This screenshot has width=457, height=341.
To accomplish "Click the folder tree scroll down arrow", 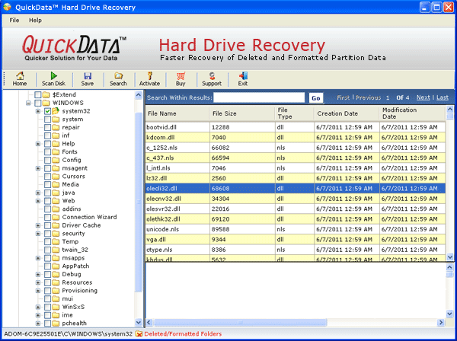I will pos(139,323).
